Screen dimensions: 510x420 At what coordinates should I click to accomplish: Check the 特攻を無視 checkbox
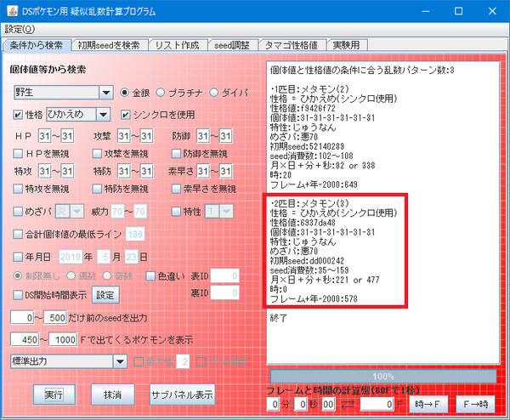[18, 189]
